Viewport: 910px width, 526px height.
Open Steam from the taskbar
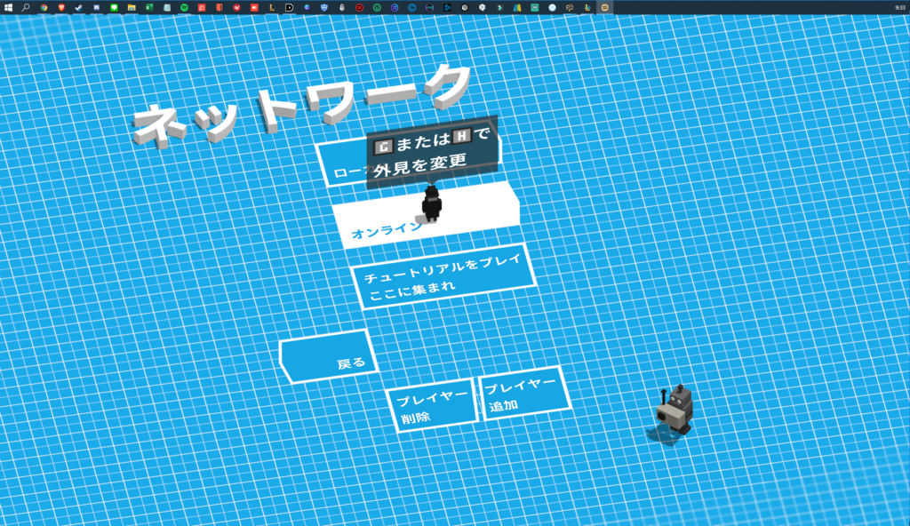[78, 6]
